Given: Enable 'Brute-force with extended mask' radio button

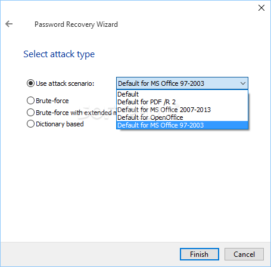Looking at the screenshot, I should pyautogui.click(x=30, y=113).
